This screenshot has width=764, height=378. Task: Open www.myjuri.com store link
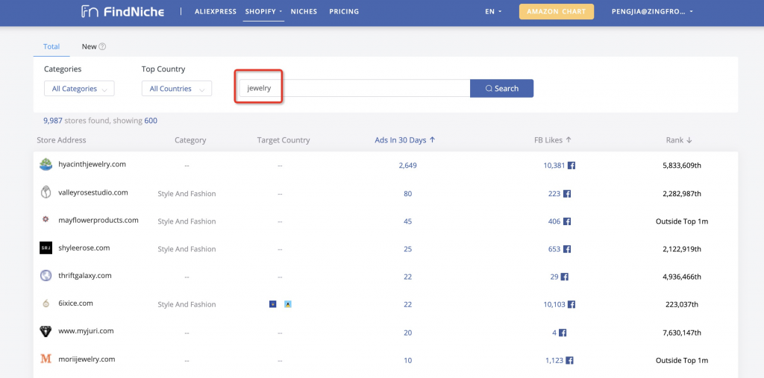point(86,331)
